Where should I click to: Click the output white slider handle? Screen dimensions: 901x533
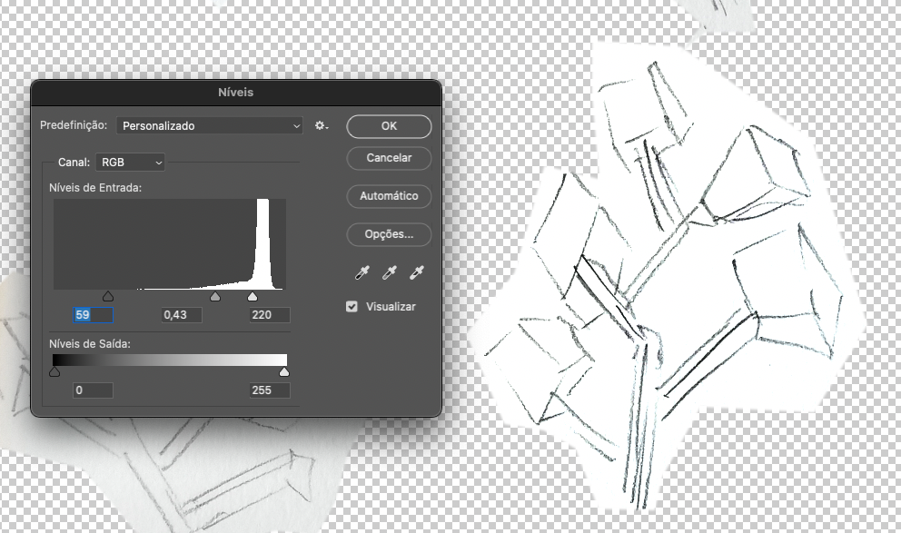[284, 372]
